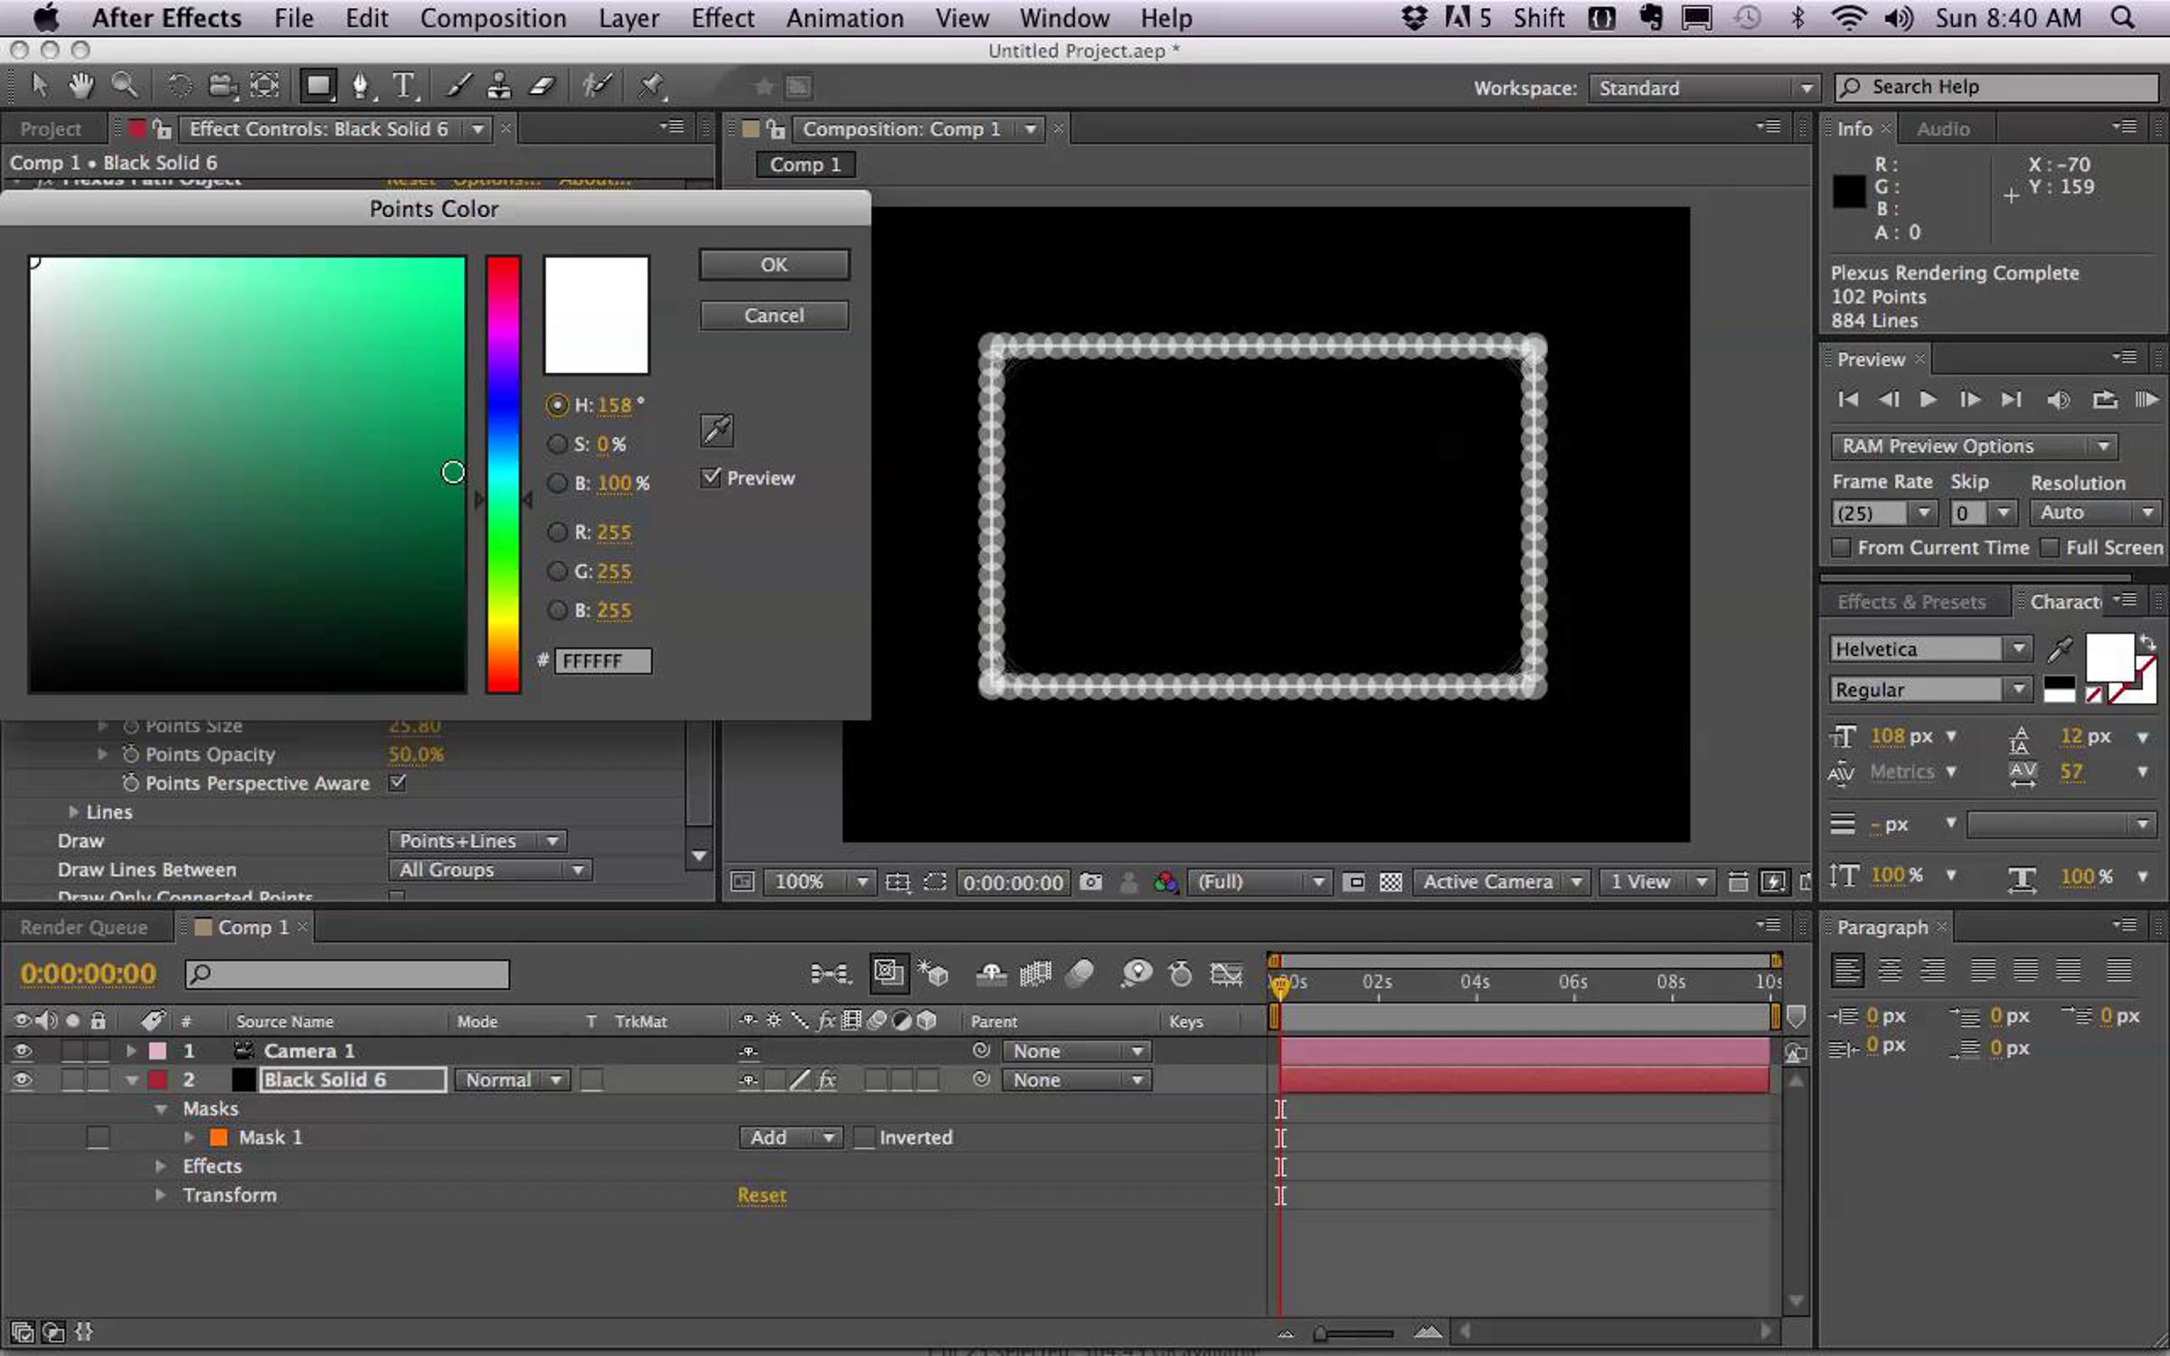This screenshot has width=2170, height=1356.
Task: Select the Zoom magnifier tool
Action: [125, 86]
